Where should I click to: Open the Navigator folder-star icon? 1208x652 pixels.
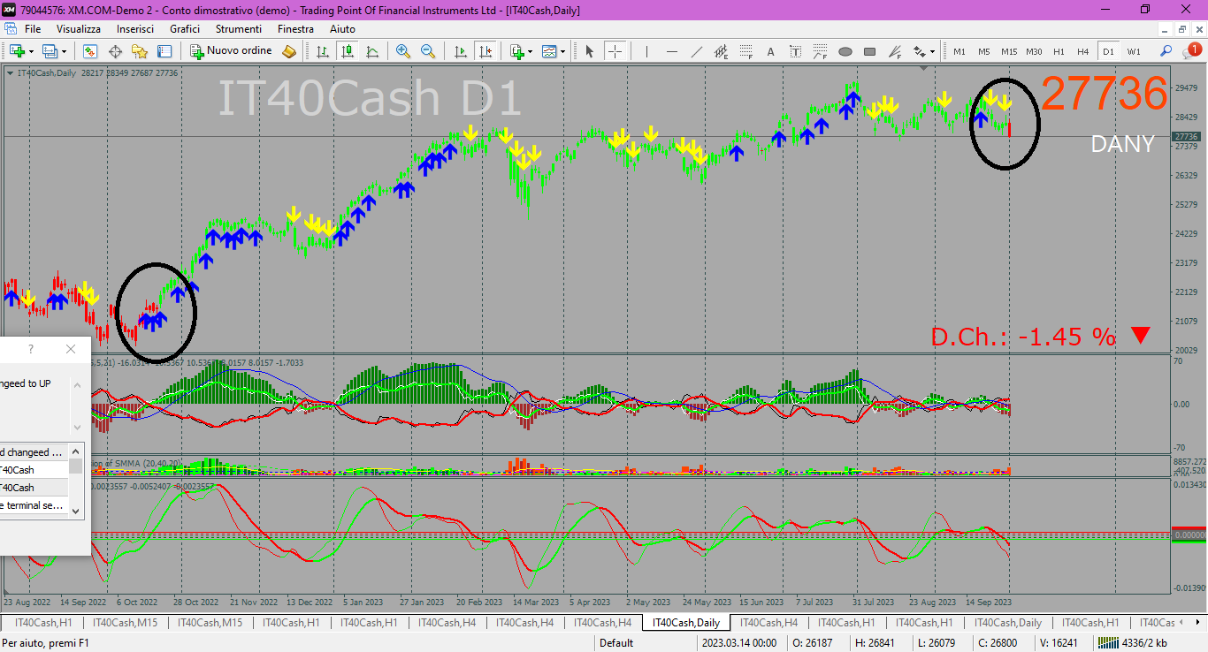[x=140, y=51]
